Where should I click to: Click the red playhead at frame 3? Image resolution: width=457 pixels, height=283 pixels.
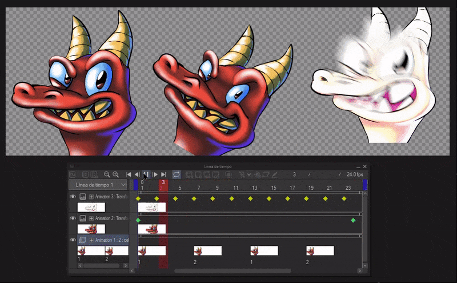click(x=163, y=185)
